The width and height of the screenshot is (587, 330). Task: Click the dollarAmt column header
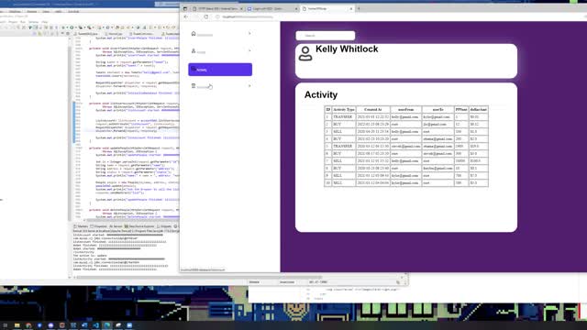[x=479, y=110]
